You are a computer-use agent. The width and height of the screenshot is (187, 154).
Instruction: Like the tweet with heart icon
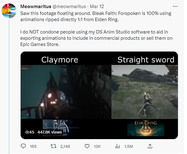point(87,146)
